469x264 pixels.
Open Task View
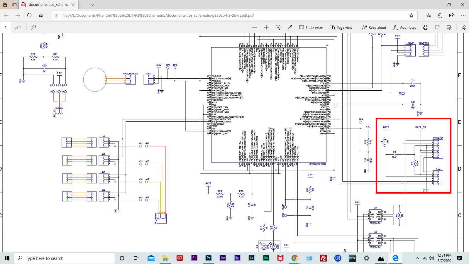[136, 258]
